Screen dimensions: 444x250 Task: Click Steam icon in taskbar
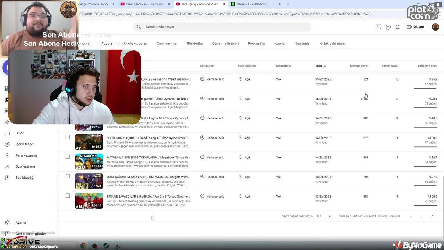tap(106, 246)
